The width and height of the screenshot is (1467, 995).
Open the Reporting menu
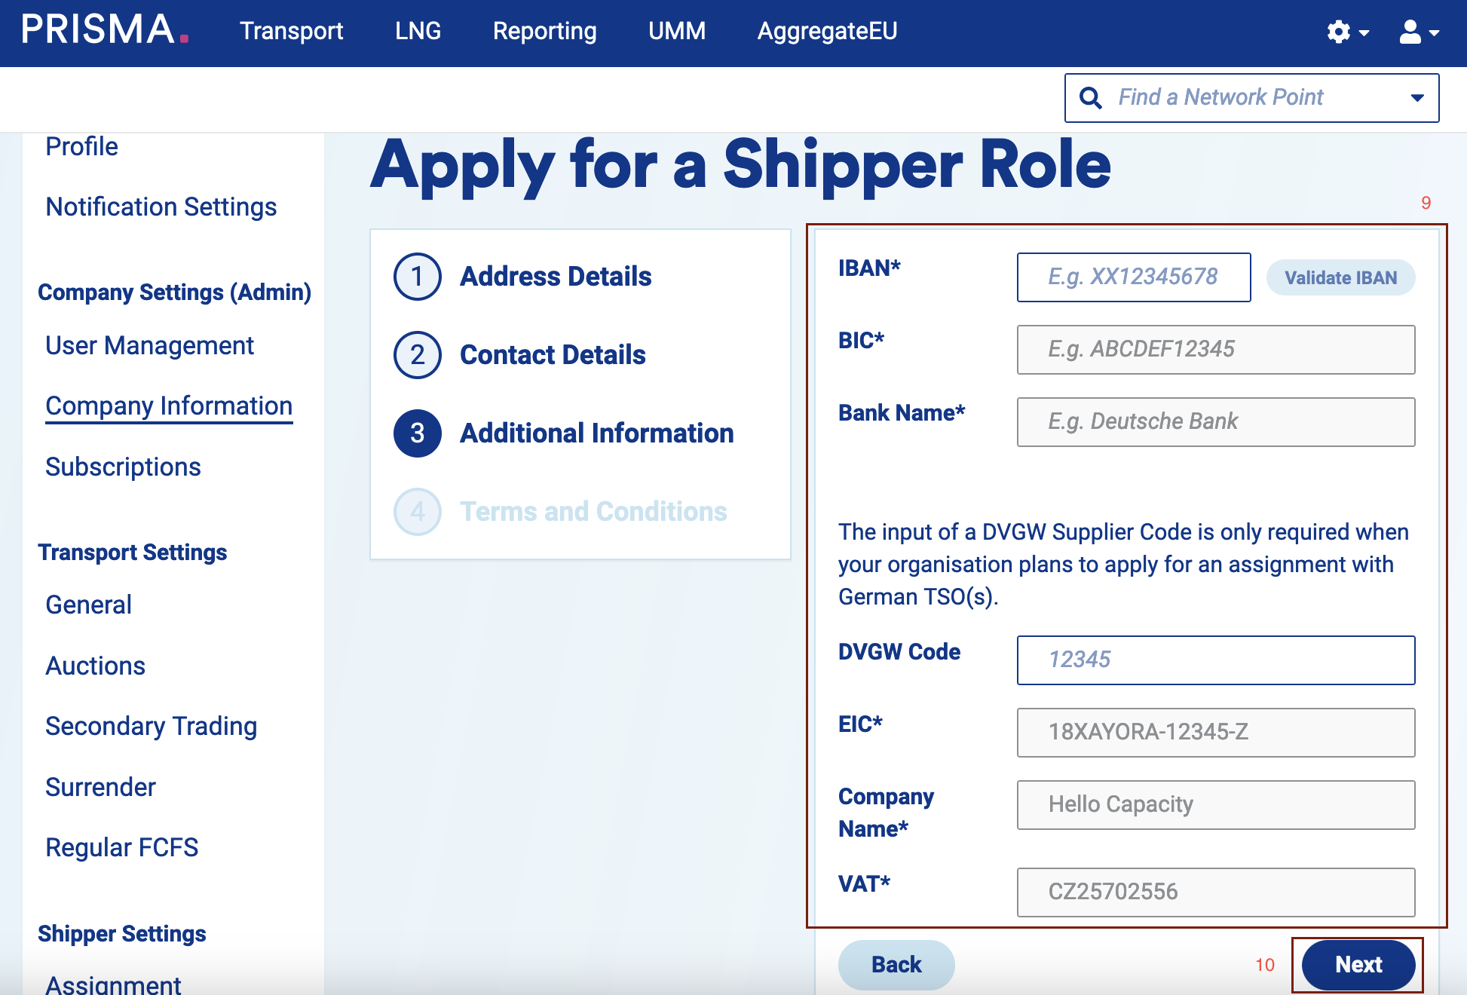pyautogui.click(x=544, y=31)
